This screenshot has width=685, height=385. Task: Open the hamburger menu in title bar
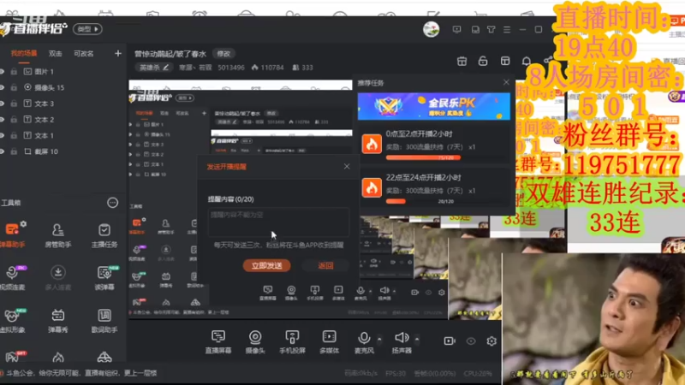click(507, 29)
